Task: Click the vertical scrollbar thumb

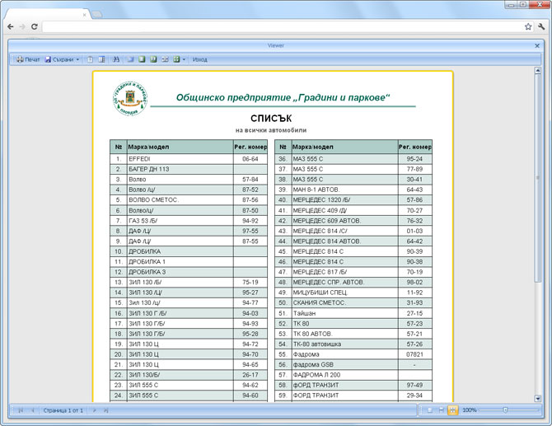Action: coord(537,178)
